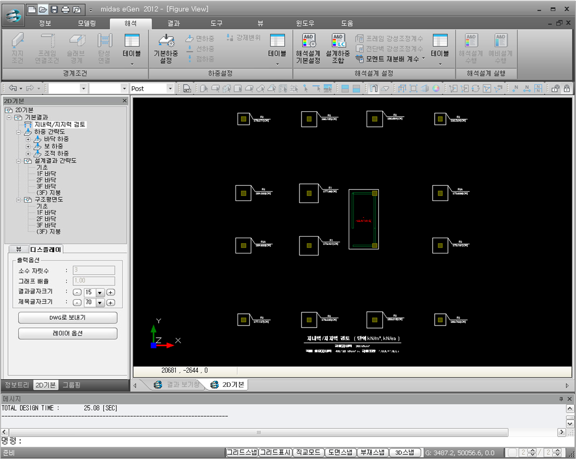Toggle 부재스냅 in the status bar
The height and width of the screenshot is (459, 576).
(x=373, y=453)
